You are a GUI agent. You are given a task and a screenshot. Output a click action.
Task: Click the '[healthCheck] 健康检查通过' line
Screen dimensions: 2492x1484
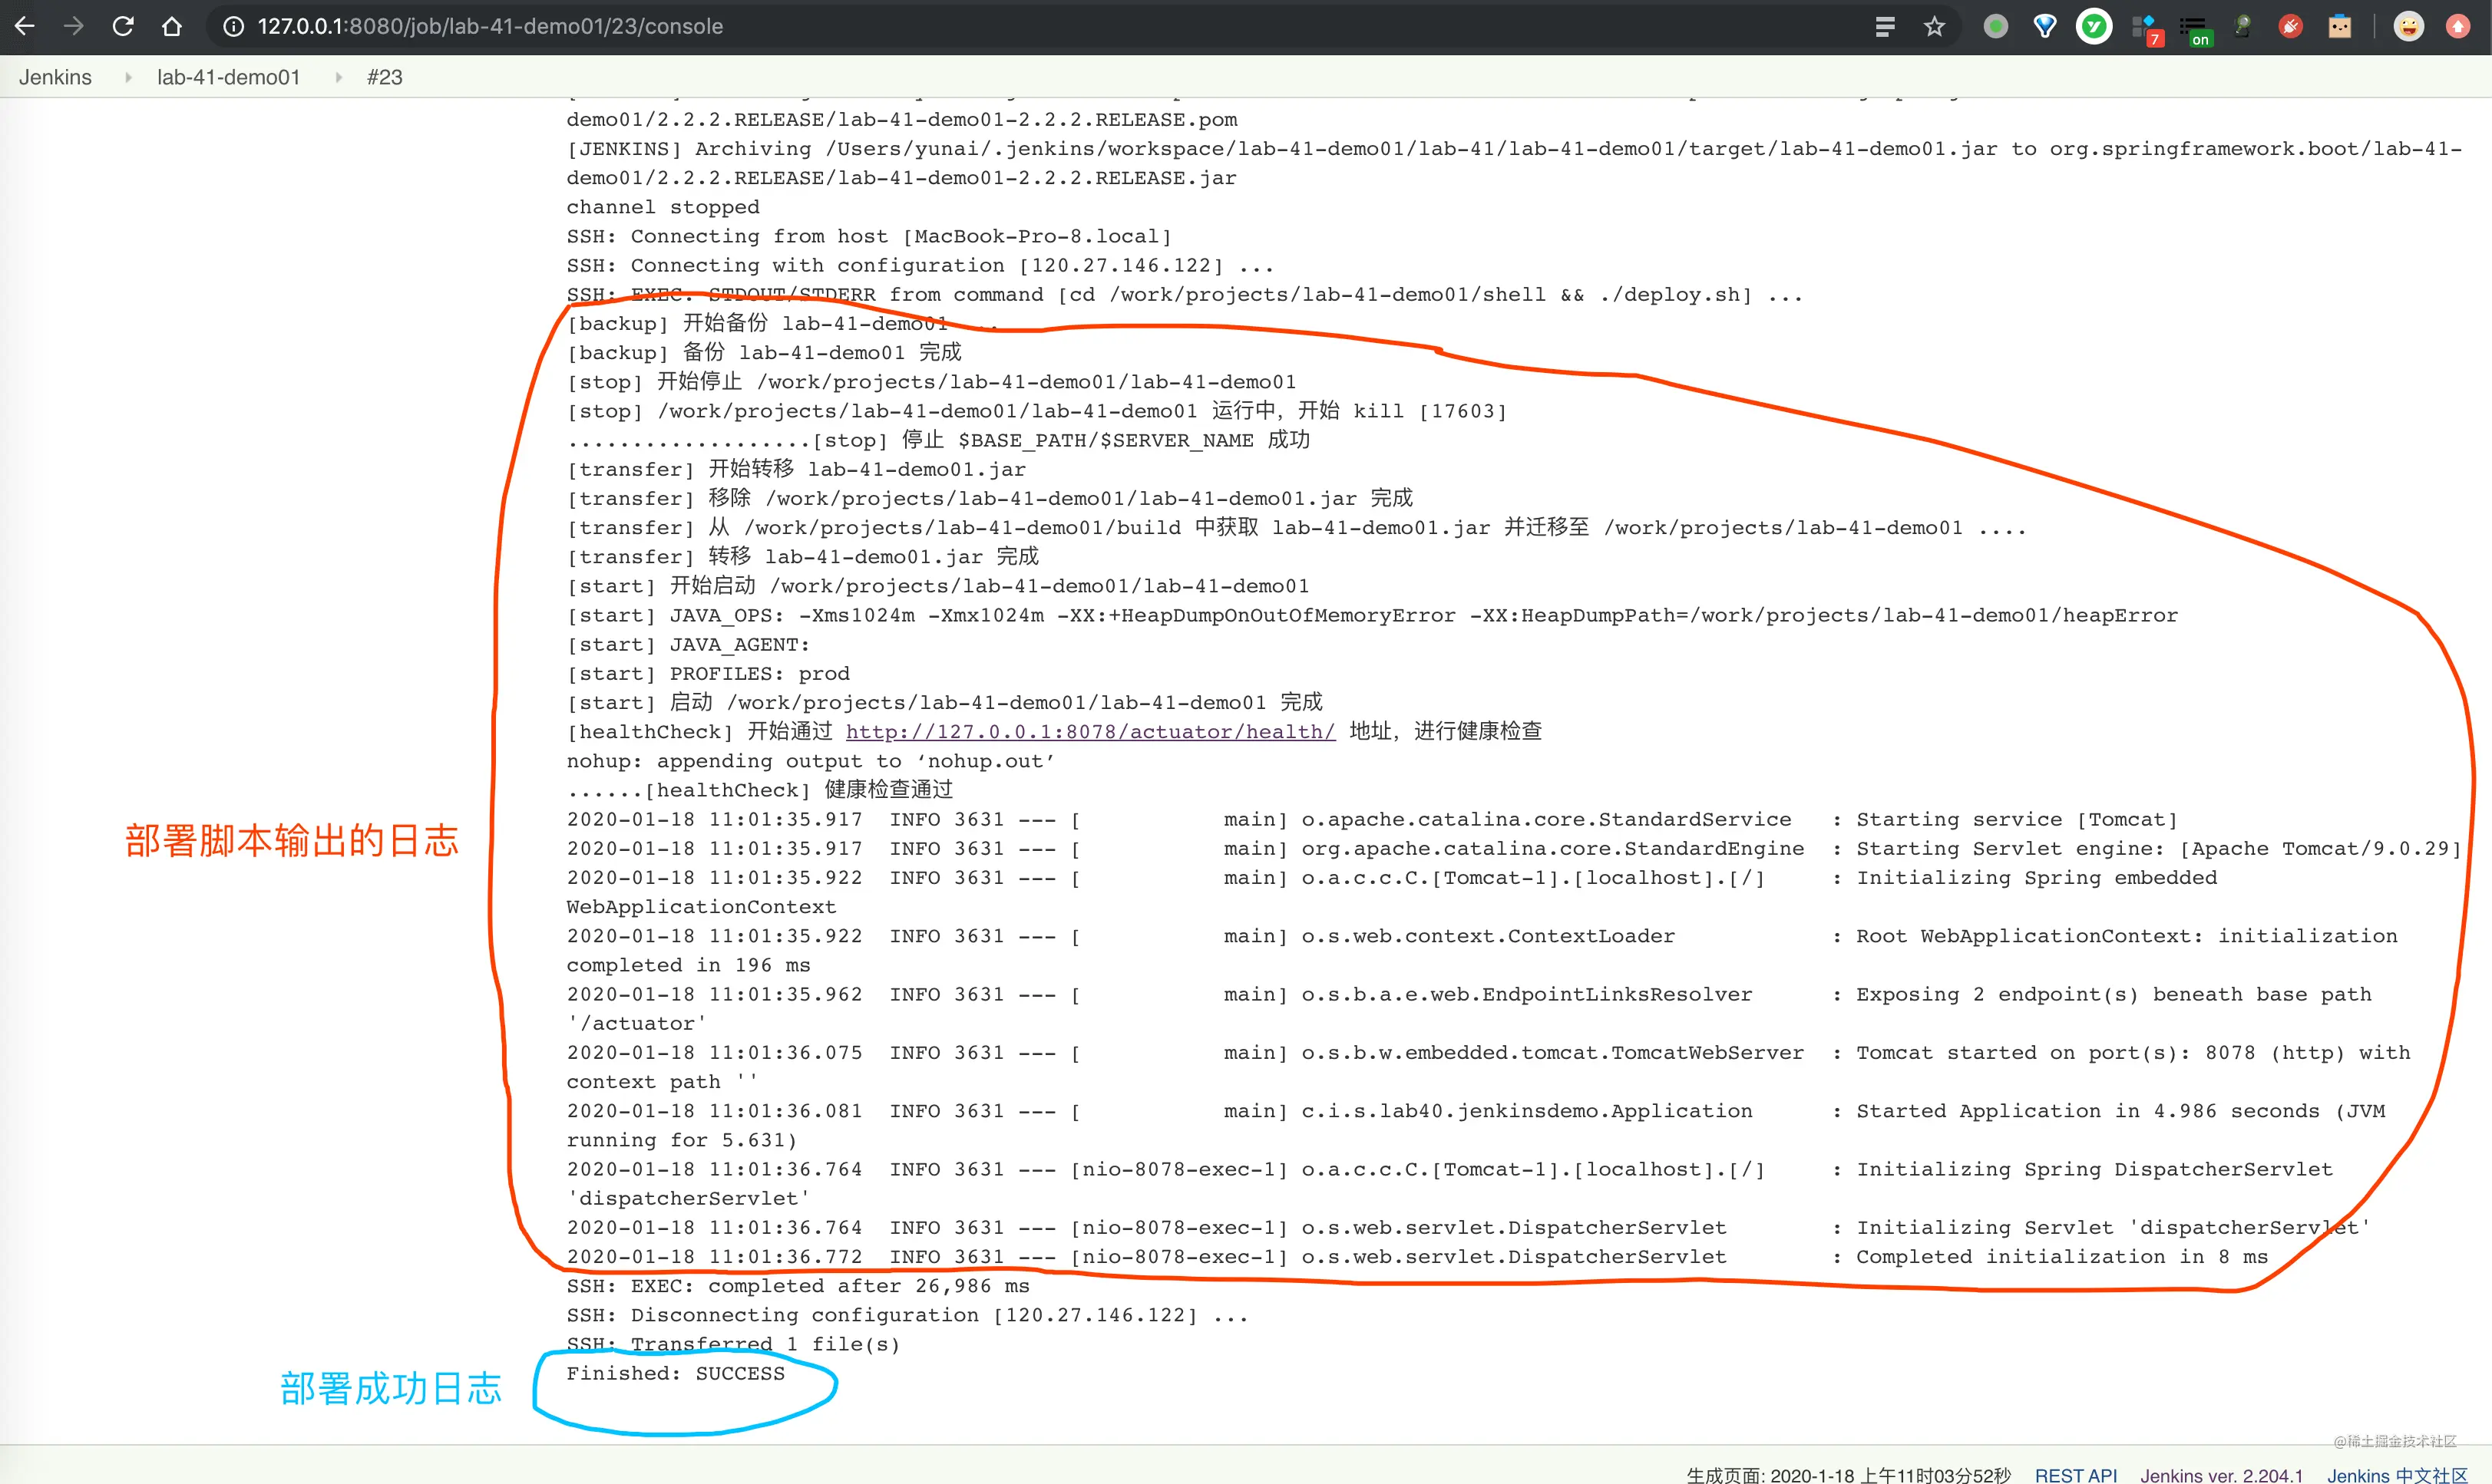coord(759,790)
